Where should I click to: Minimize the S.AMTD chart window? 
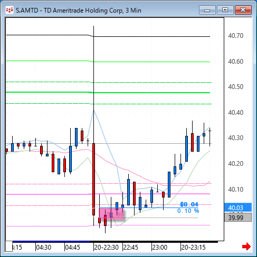click(207, 10)
